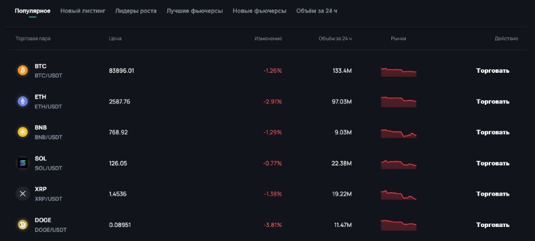Click the -2.91% change value
The width and height of the screenshot is (535, 241).
[x=273, y=101]
